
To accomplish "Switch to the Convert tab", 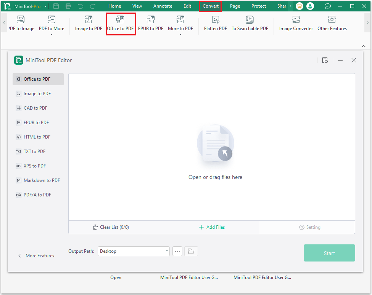I will [211, 6].
